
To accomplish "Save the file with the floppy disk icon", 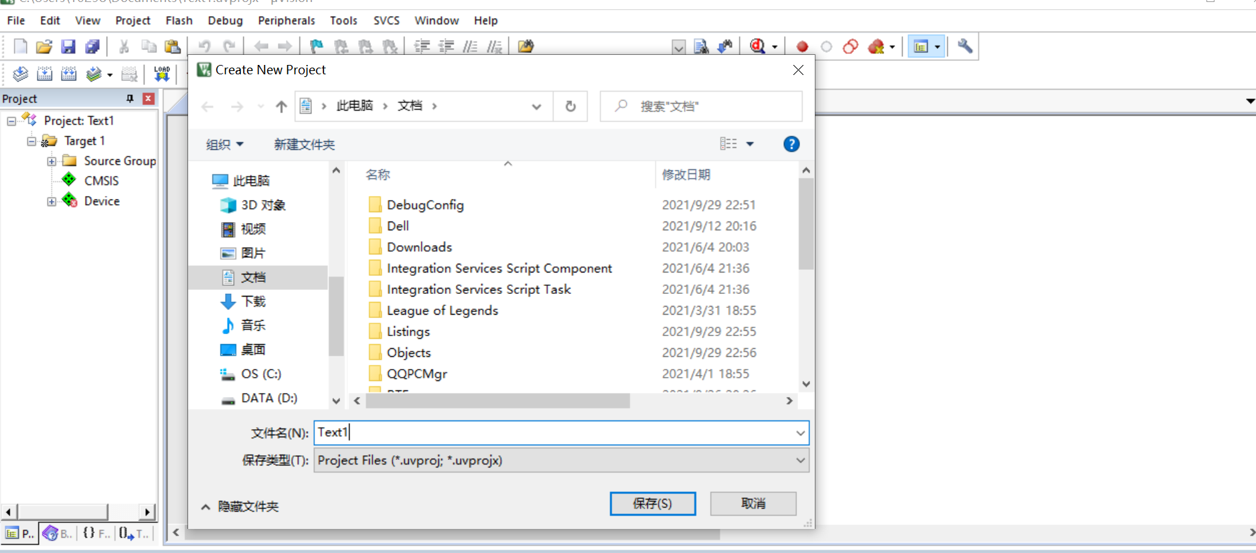I will (x=68, y=46).
